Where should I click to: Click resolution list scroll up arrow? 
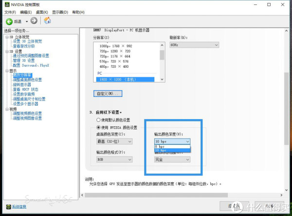(x=162, y=45)
